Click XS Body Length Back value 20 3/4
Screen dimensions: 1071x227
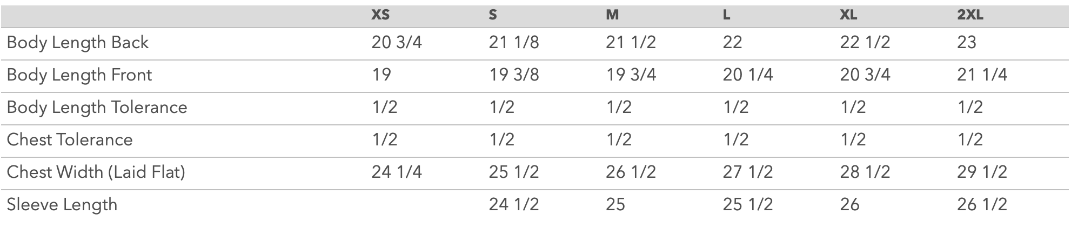point(397,43)
